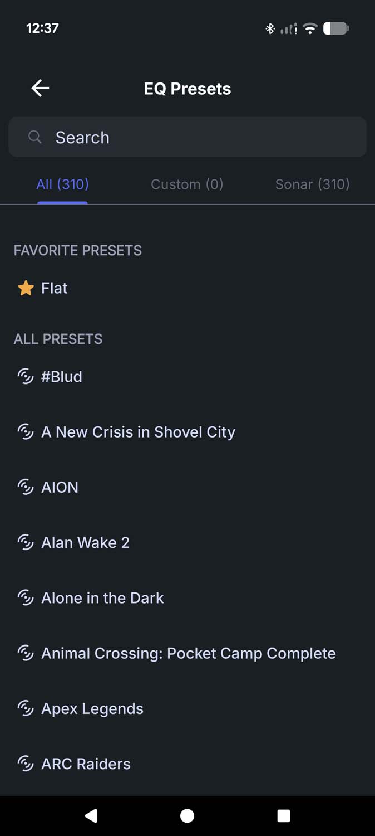Switch to the Sonar (310) tab
Image resolution: width=375 pixels, height=836 pixels.
(x=312, y=184)
